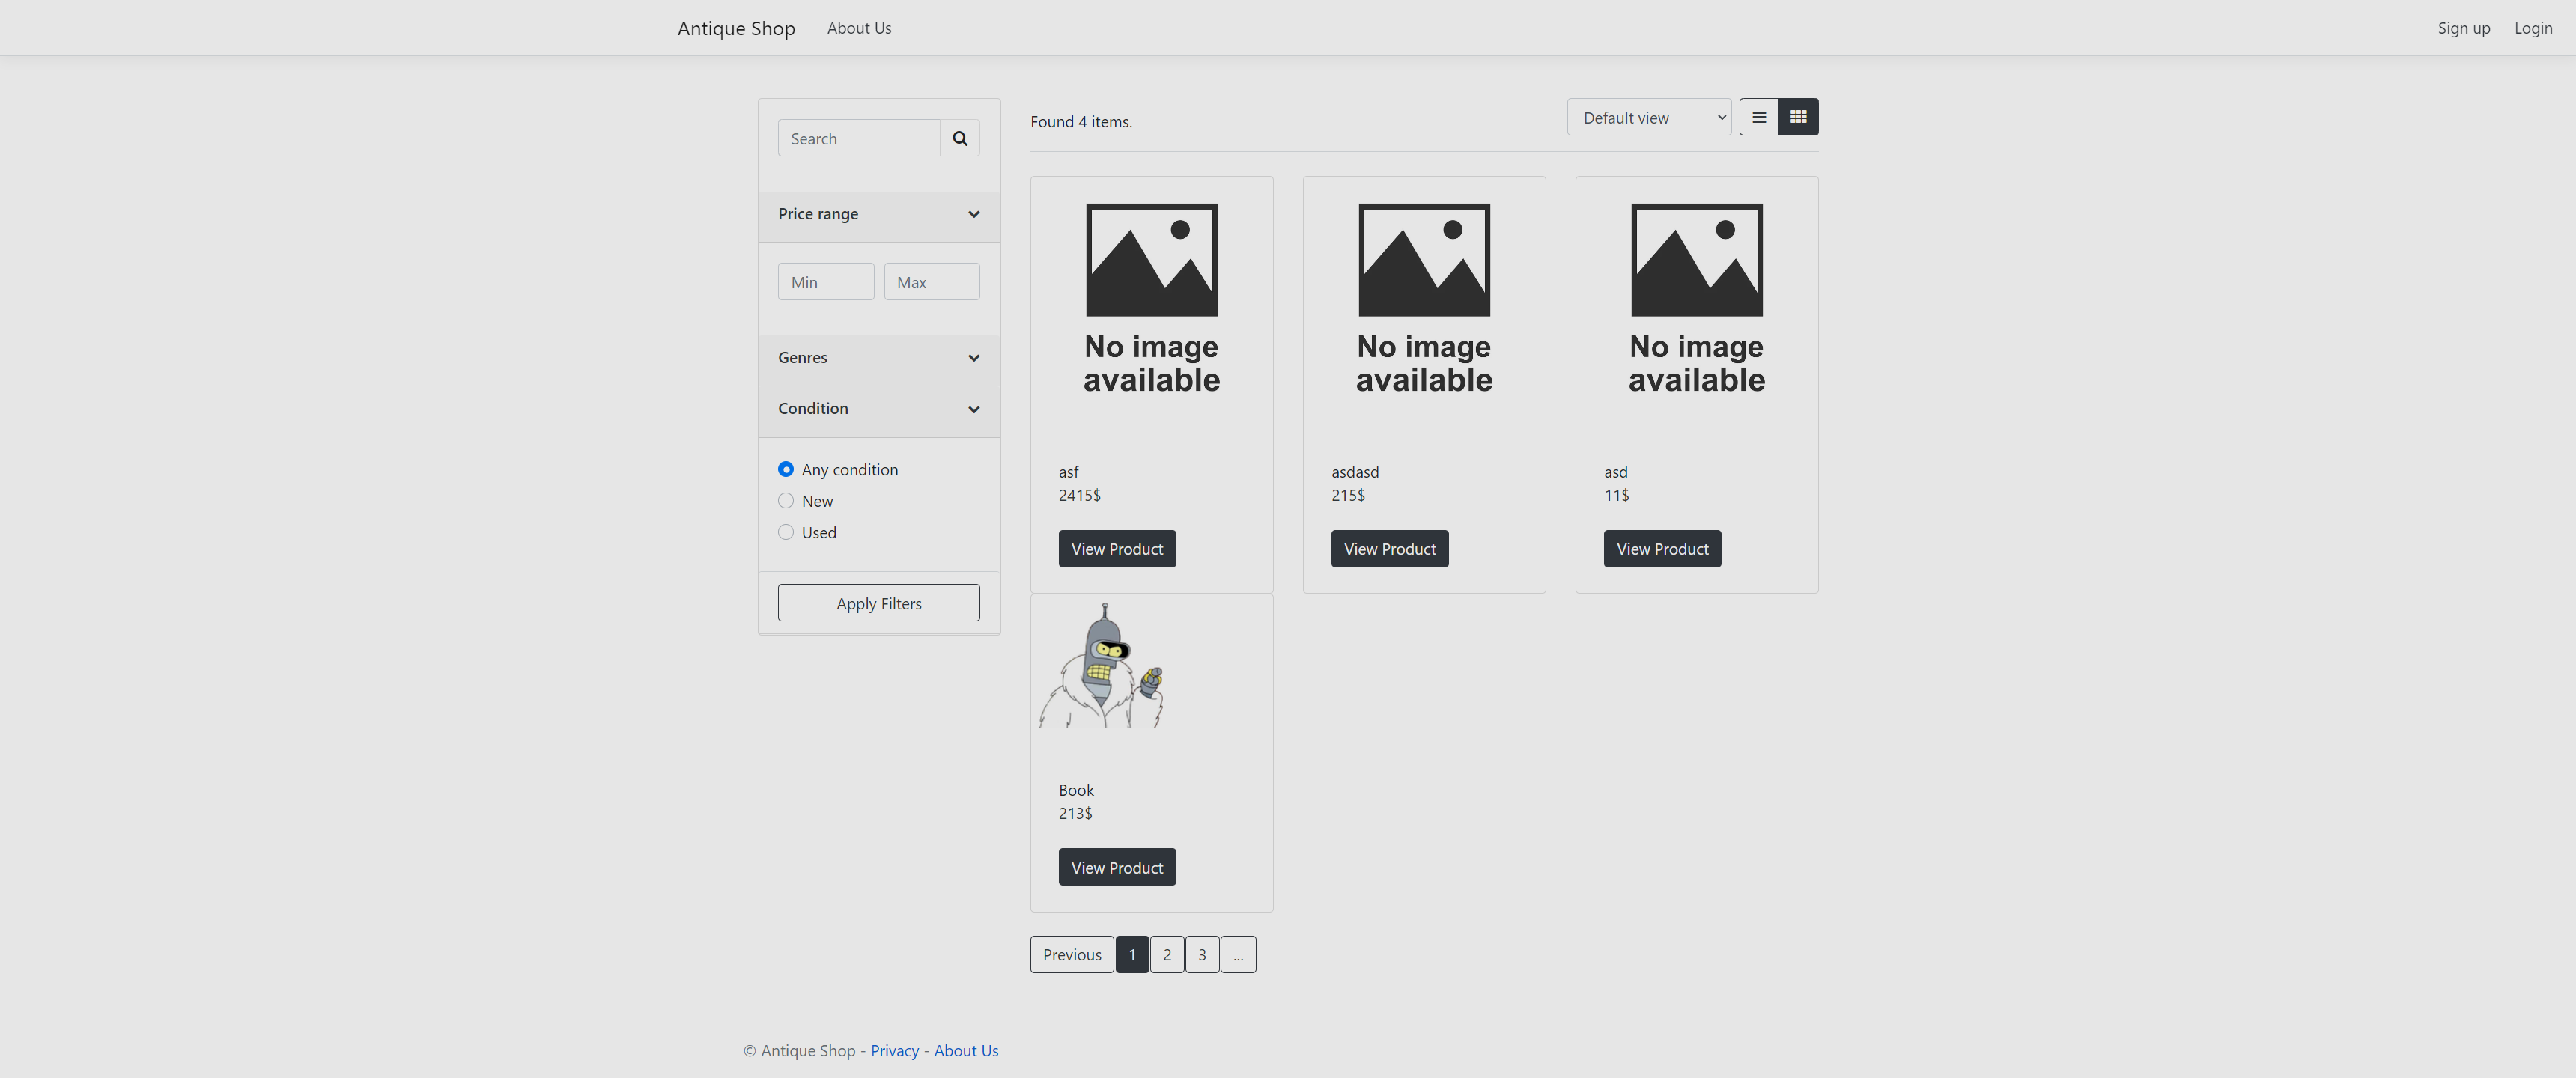Viewport: 2576px width, 1078px height.
Task: Click the asdasd product placeholder image
Action: point(1423,299)
